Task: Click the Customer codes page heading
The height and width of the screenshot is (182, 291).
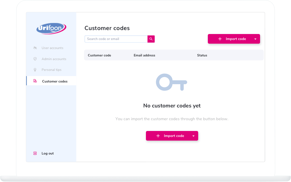Action: pos(107,28)
